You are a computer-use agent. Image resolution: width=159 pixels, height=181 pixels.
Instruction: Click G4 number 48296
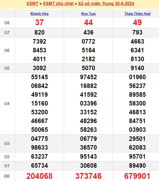tap(88, 121)
